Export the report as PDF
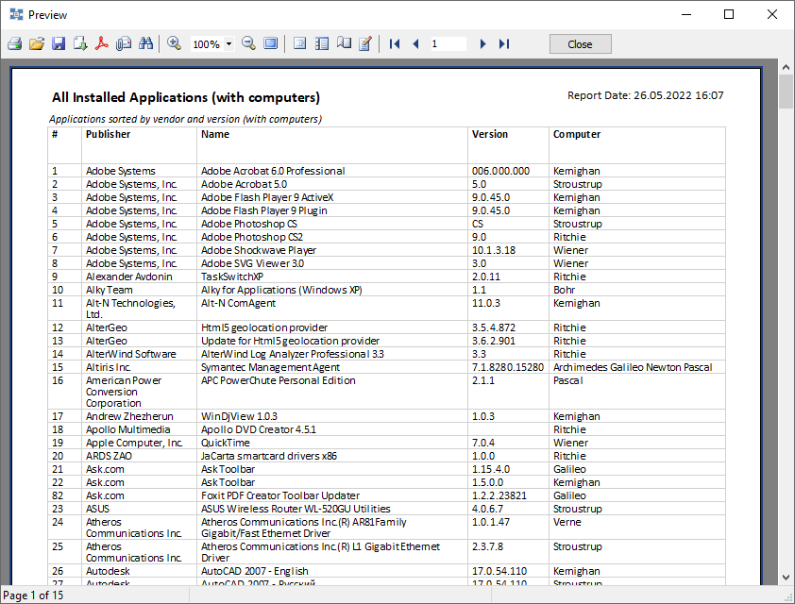 coord(102,43)
